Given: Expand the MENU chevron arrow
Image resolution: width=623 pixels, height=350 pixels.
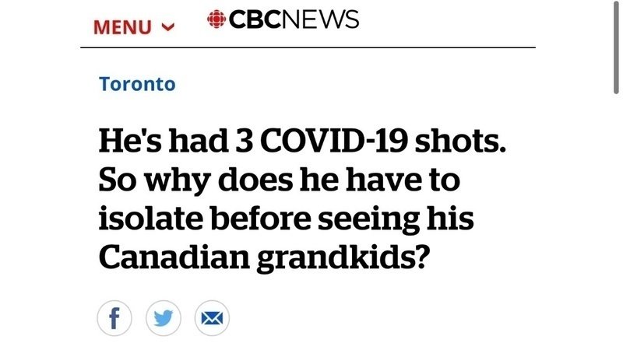Looking at the screenshot, I should click(x=167, y=26).
